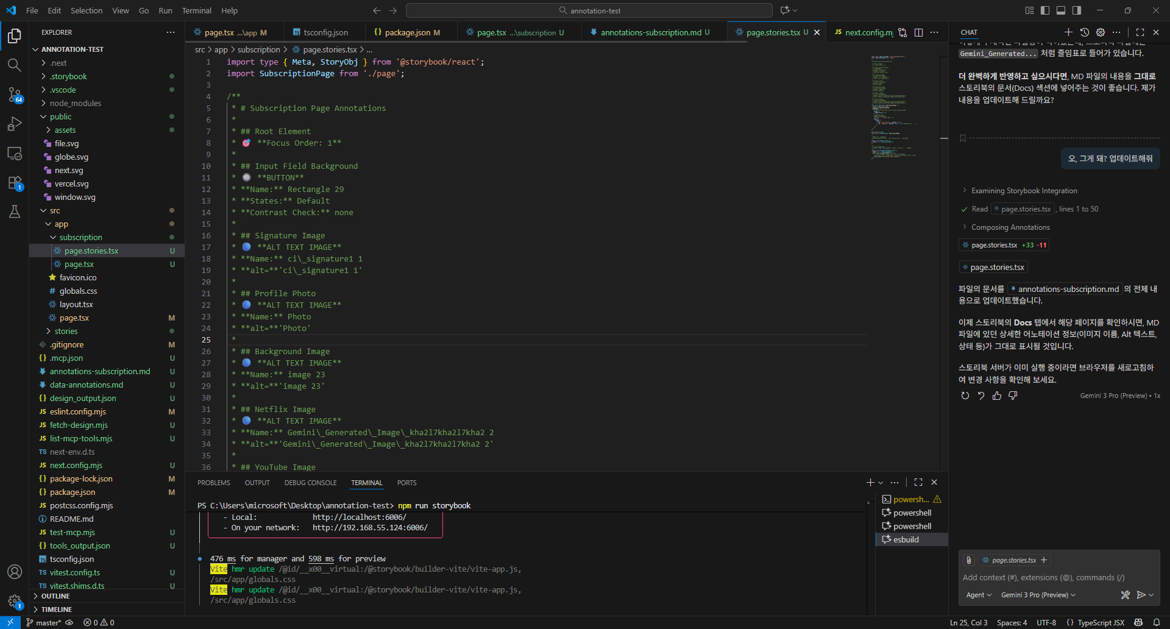
Task: Open annotations-subscription.md link in chat
Action: tap(1068, 289)
